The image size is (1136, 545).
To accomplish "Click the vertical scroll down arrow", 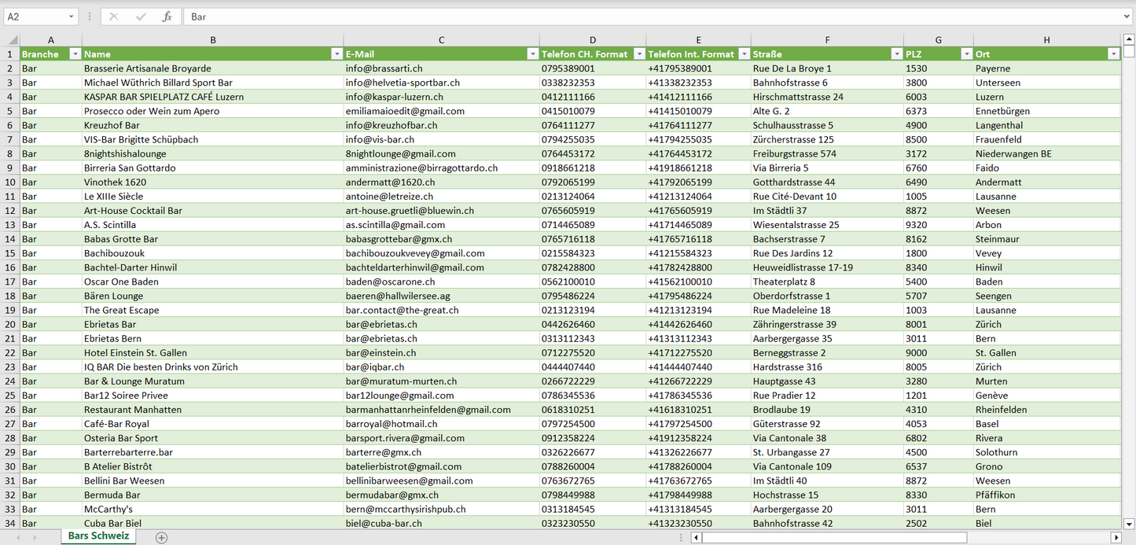I will (x=1129, y=523).
